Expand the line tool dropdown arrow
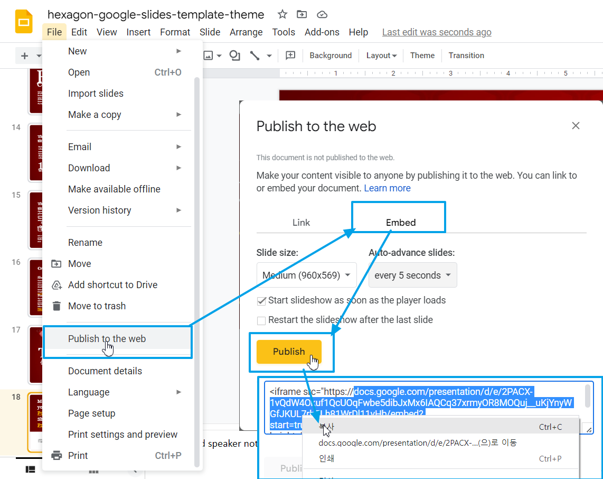 (x=269, y=56)
